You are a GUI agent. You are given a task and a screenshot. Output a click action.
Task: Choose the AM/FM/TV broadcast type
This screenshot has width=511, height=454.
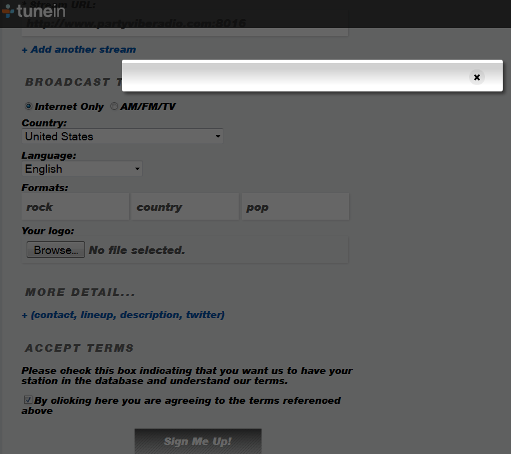click(x=114, y=106)
